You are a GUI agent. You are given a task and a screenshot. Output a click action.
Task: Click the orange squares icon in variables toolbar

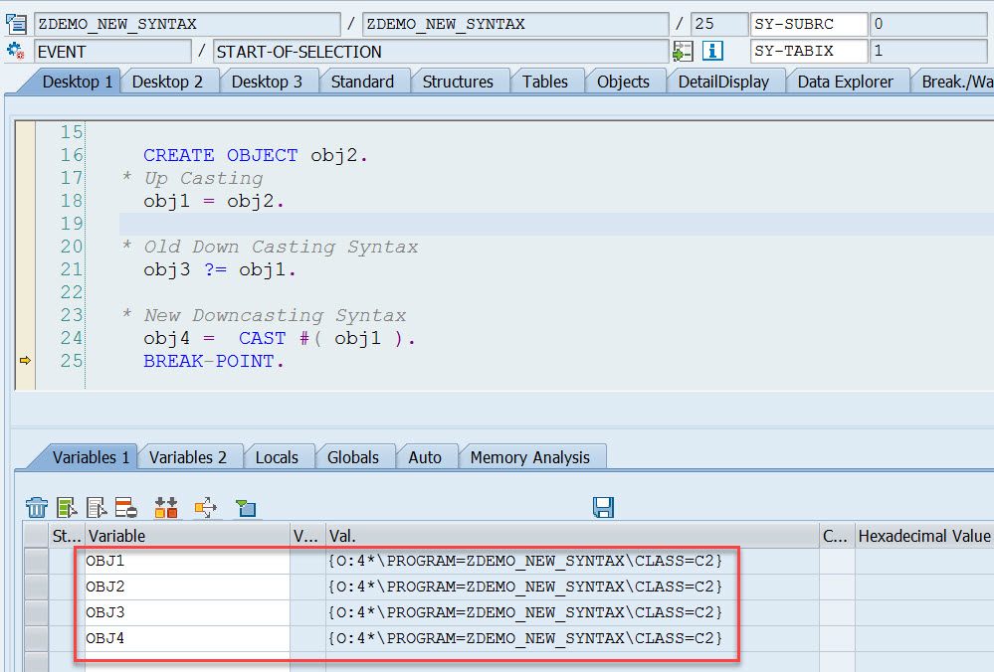pyautogui.click(x=166, y=508)
